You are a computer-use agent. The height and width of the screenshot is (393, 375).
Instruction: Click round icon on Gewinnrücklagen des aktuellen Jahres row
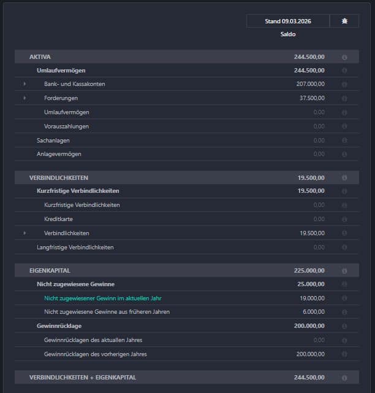point(344,340)
